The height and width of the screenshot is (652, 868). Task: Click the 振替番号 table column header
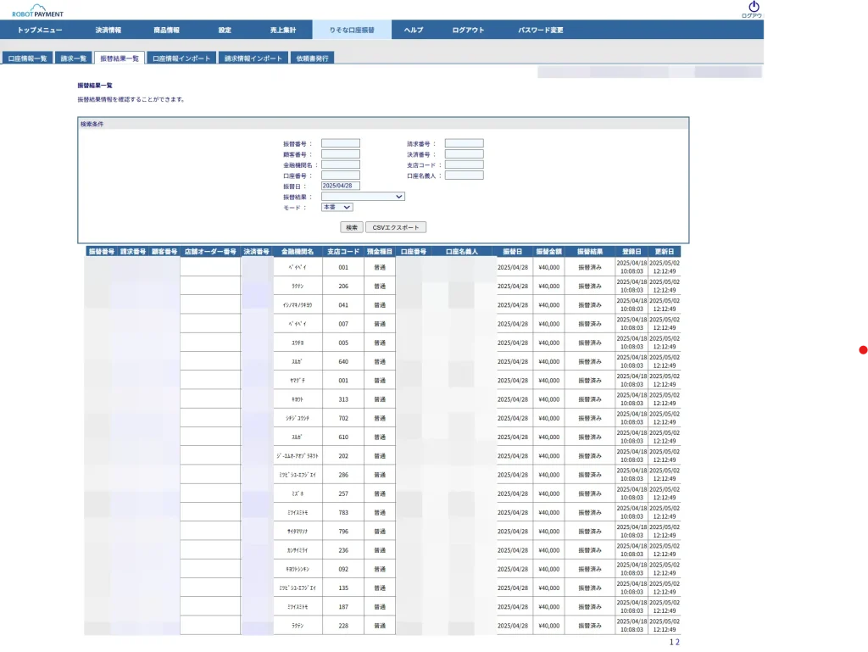[102, 252]
